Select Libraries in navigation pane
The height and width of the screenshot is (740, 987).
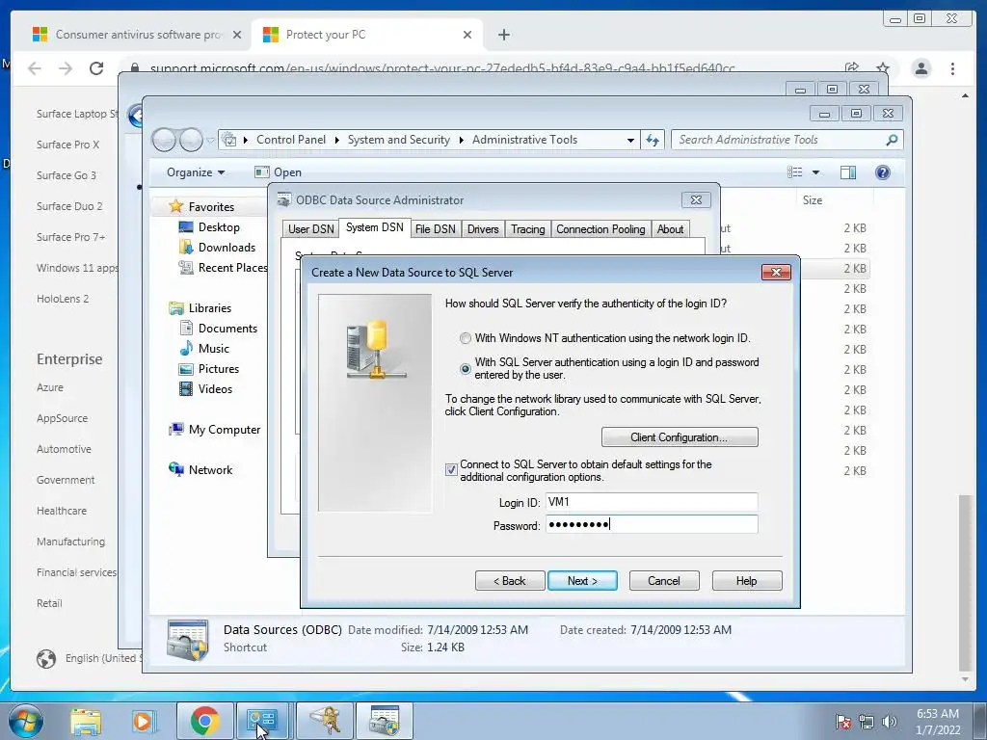[200, 307]
